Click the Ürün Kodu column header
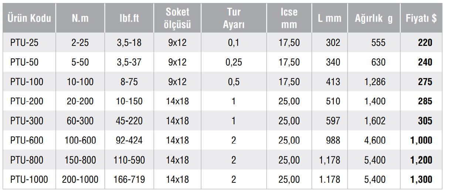The height and width of the screenshot is (192, 451). coord(29,18)
